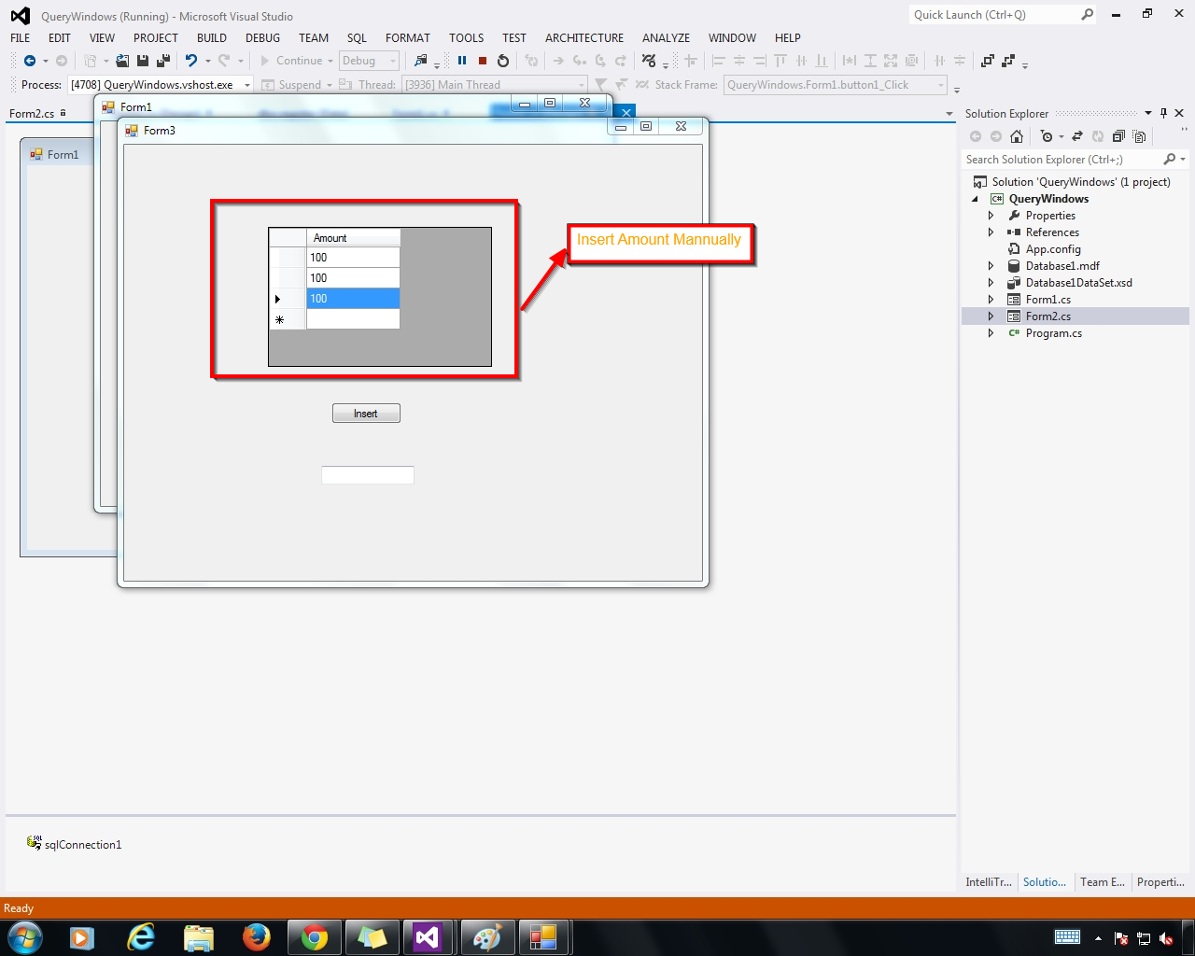Click the Break All pause icon

coord(462,61)
